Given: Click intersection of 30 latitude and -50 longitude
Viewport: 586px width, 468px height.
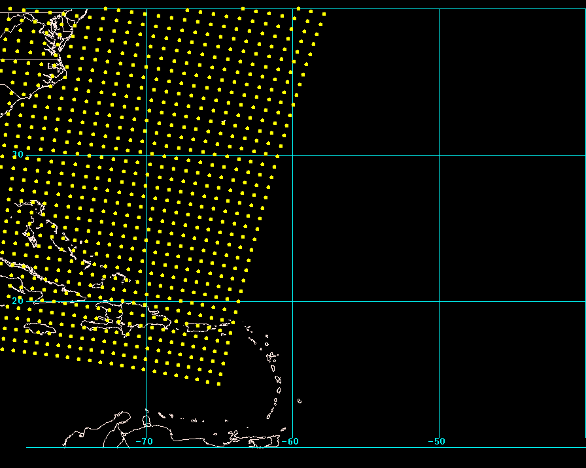Looking at the screenshot, I should point(439,155).
